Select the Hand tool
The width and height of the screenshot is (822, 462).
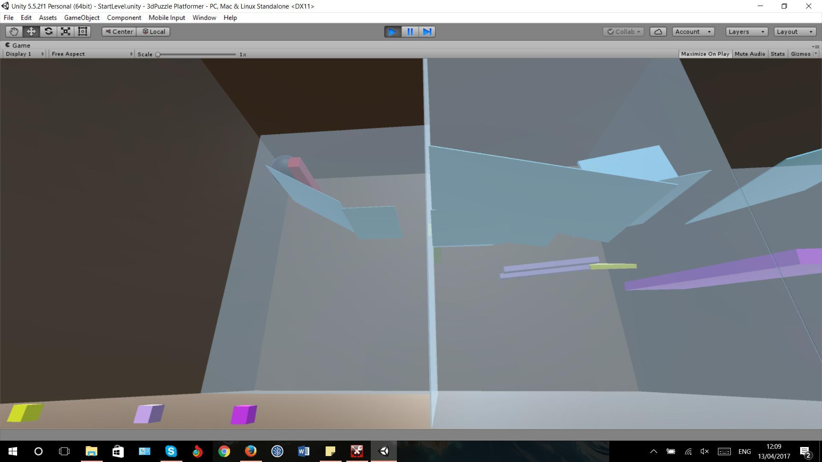point(14,32)
